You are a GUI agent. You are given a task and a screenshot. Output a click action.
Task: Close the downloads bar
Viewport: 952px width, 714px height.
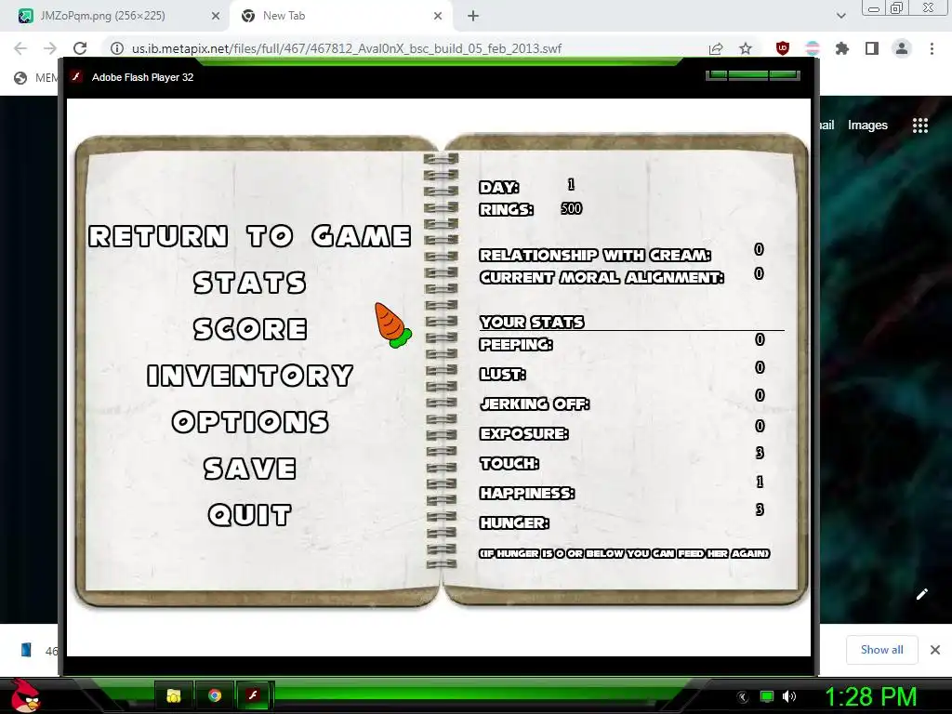(x=935, y=650)
